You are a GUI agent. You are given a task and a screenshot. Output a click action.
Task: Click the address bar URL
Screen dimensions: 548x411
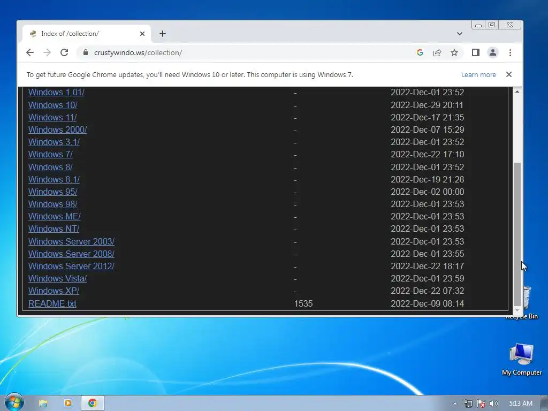coord(138,52)
